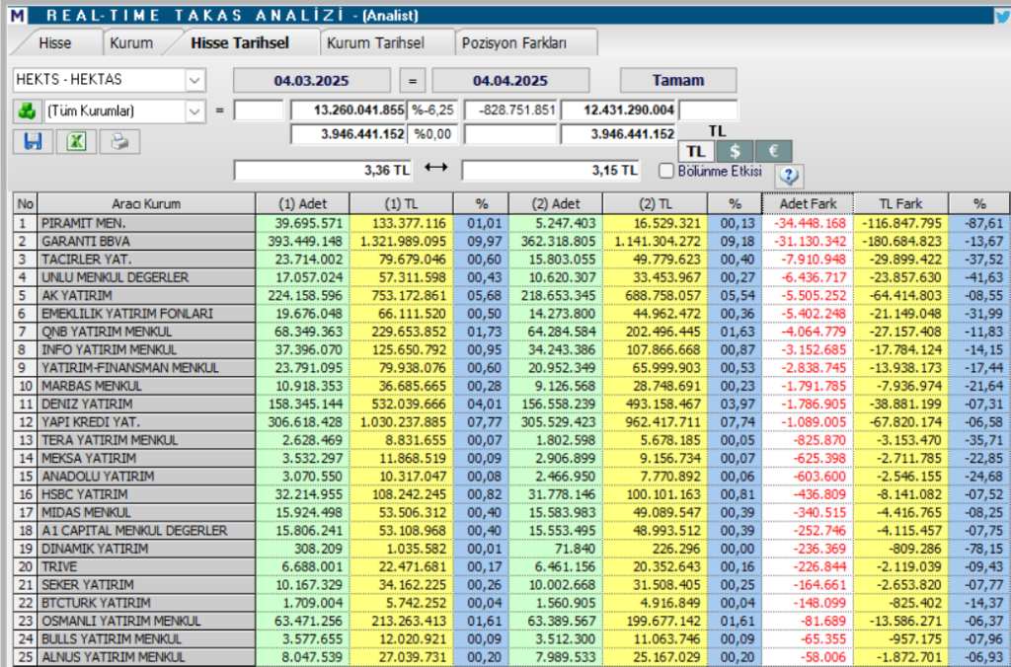
Task: Click the 3,15 TL price field
Action: pyautogui.click(x=551, y=170)
